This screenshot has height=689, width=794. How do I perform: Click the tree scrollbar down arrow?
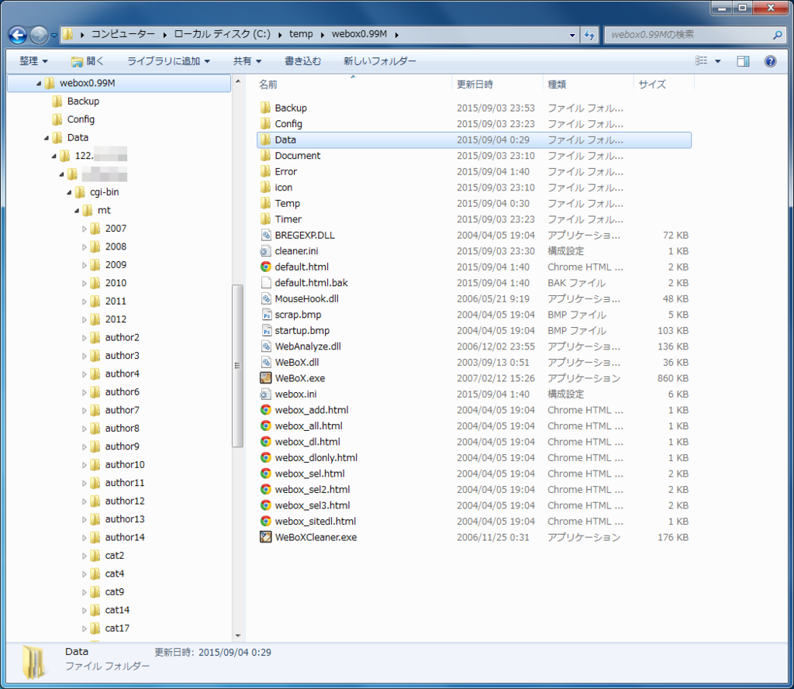coord(237,636)
